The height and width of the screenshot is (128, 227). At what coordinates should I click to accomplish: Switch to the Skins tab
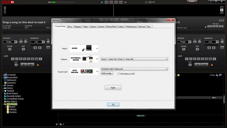click(x=70, y=26)
